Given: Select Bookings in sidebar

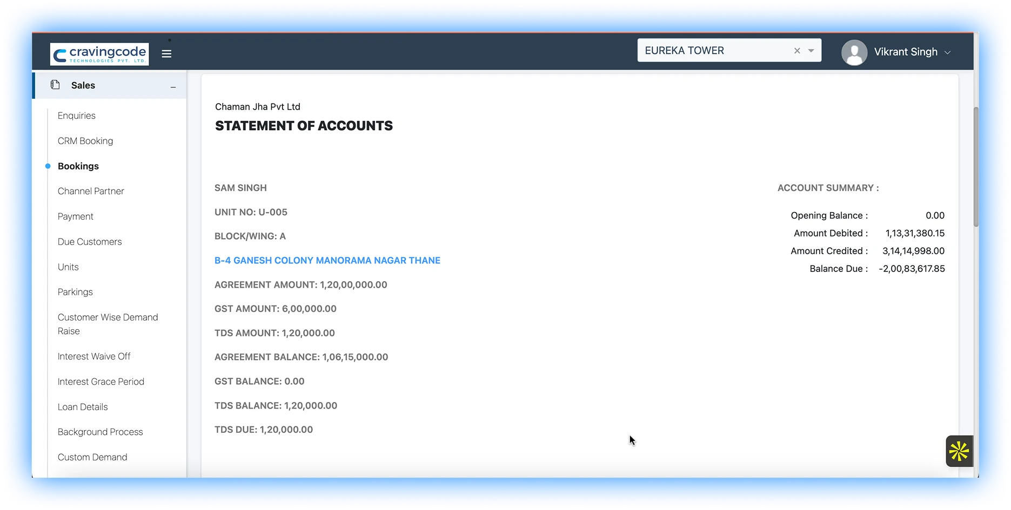Looking at the screenshot, I should (78, 166).
